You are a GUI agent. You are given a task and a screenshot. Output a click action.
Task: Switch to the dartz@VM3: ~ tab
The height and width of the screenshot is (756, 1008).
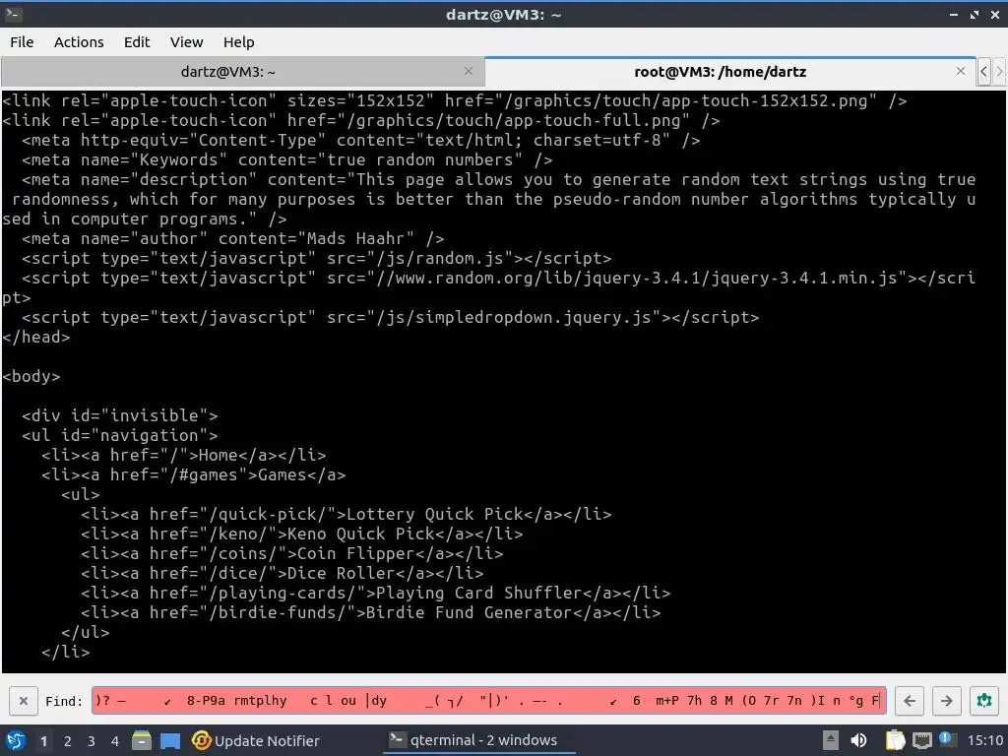coord(228,72)
